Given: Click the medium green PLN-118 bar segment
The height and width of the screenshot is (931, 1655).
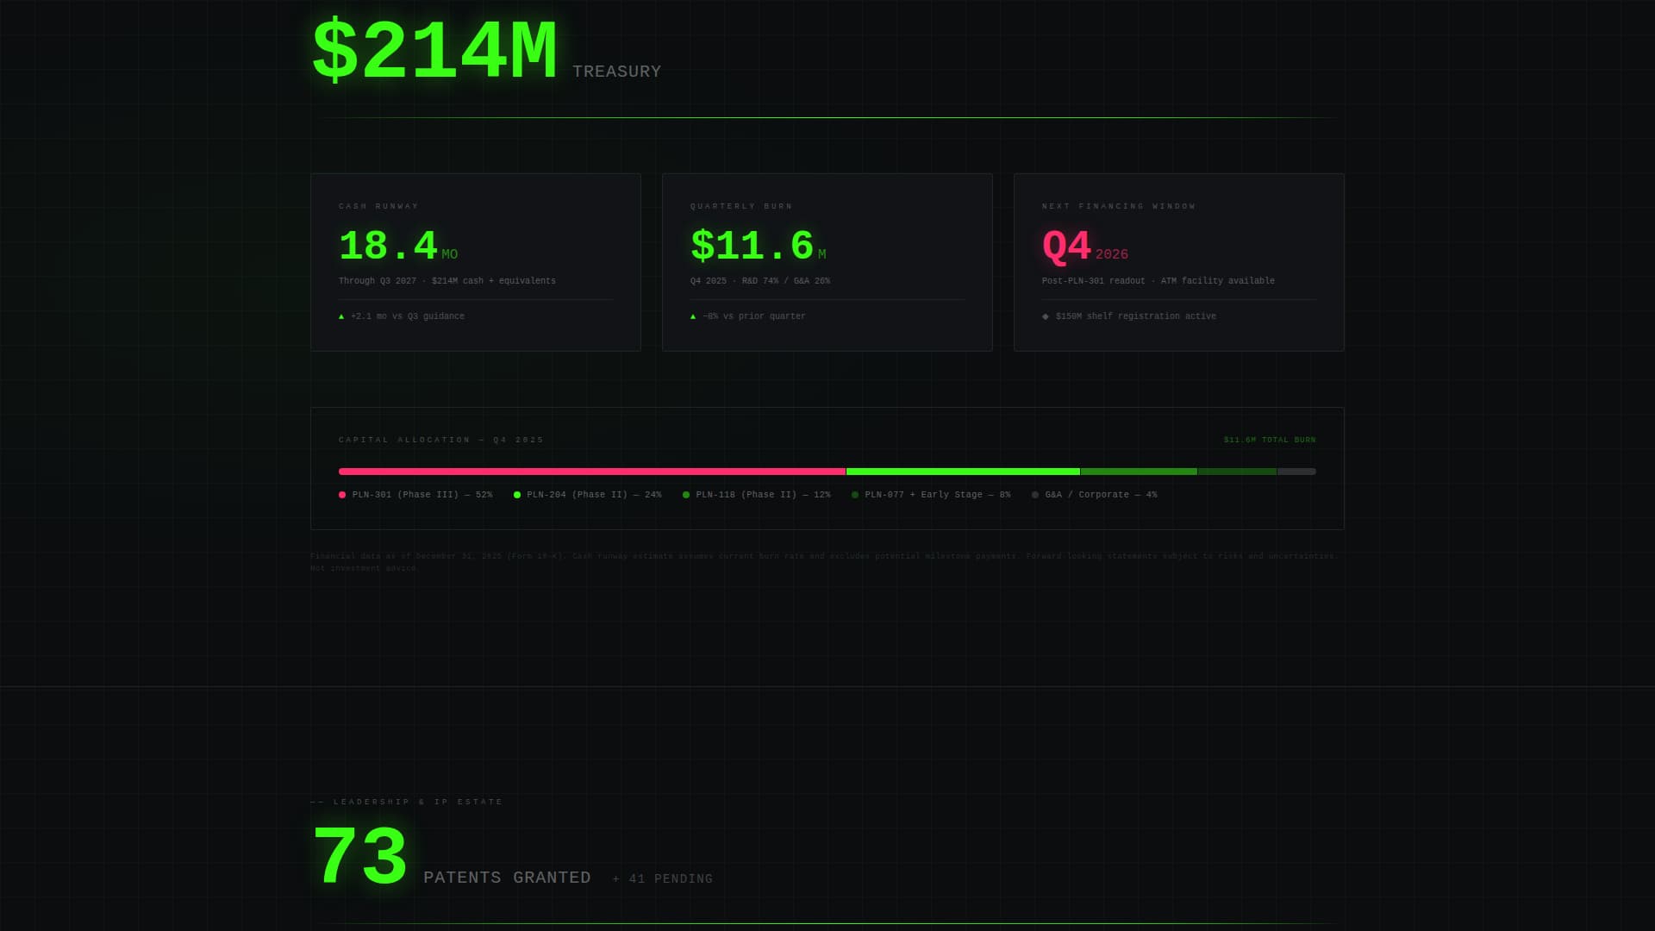Looking at the screenshot, I should point(1139,472).
